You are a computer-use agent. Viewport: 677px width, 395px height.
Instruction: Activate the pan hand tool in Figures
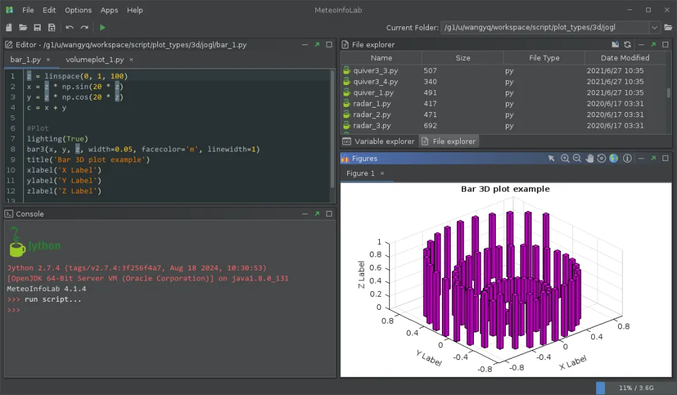[589, 158]
